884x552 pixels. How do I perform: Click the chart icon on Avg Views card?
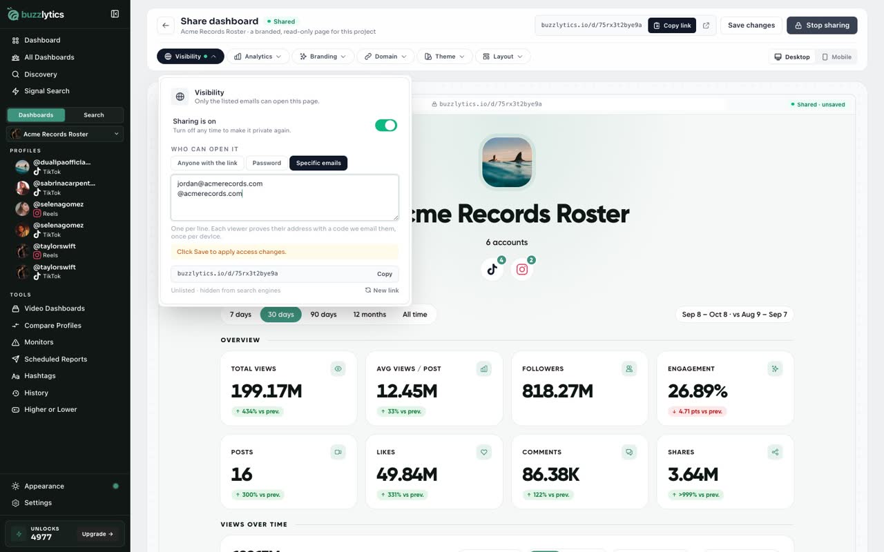484,369
